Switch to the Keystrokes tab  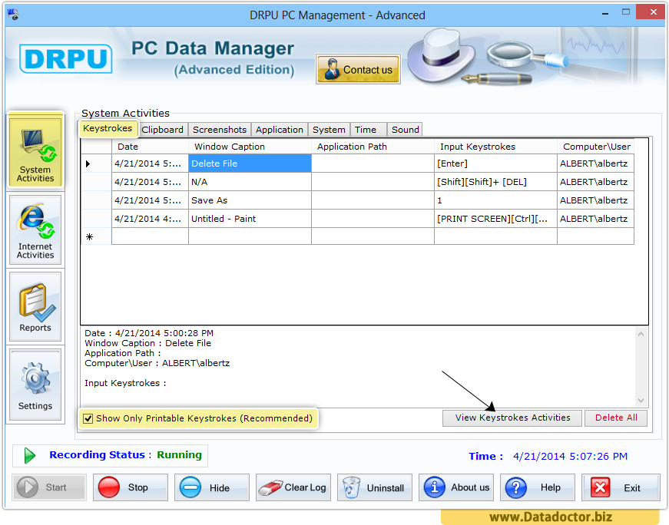108,128
